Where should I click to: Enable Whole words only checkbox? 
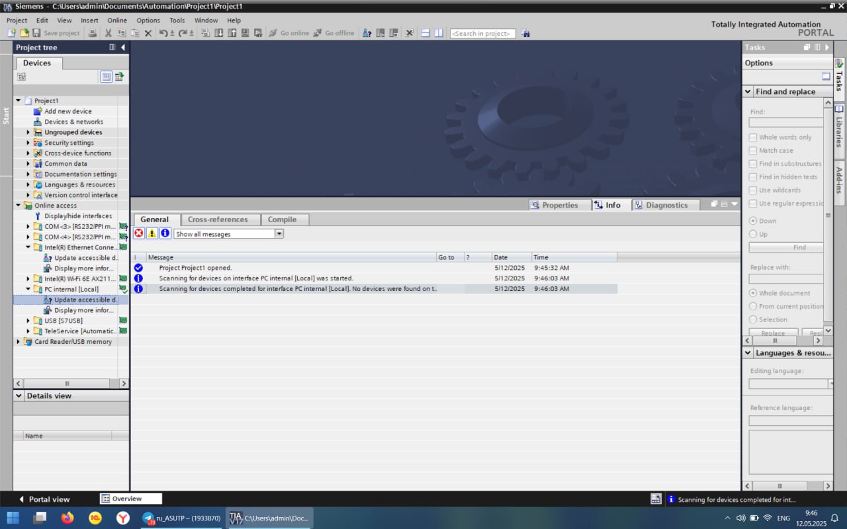pyautogui.click(x=753, y=138)
